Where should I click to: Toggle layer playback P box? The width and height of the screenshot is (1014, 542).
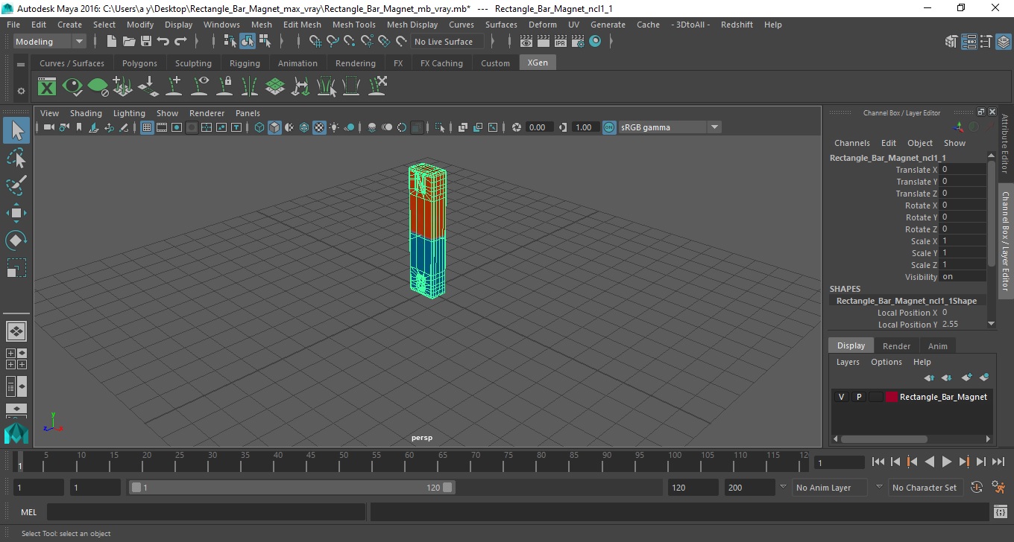858,397
